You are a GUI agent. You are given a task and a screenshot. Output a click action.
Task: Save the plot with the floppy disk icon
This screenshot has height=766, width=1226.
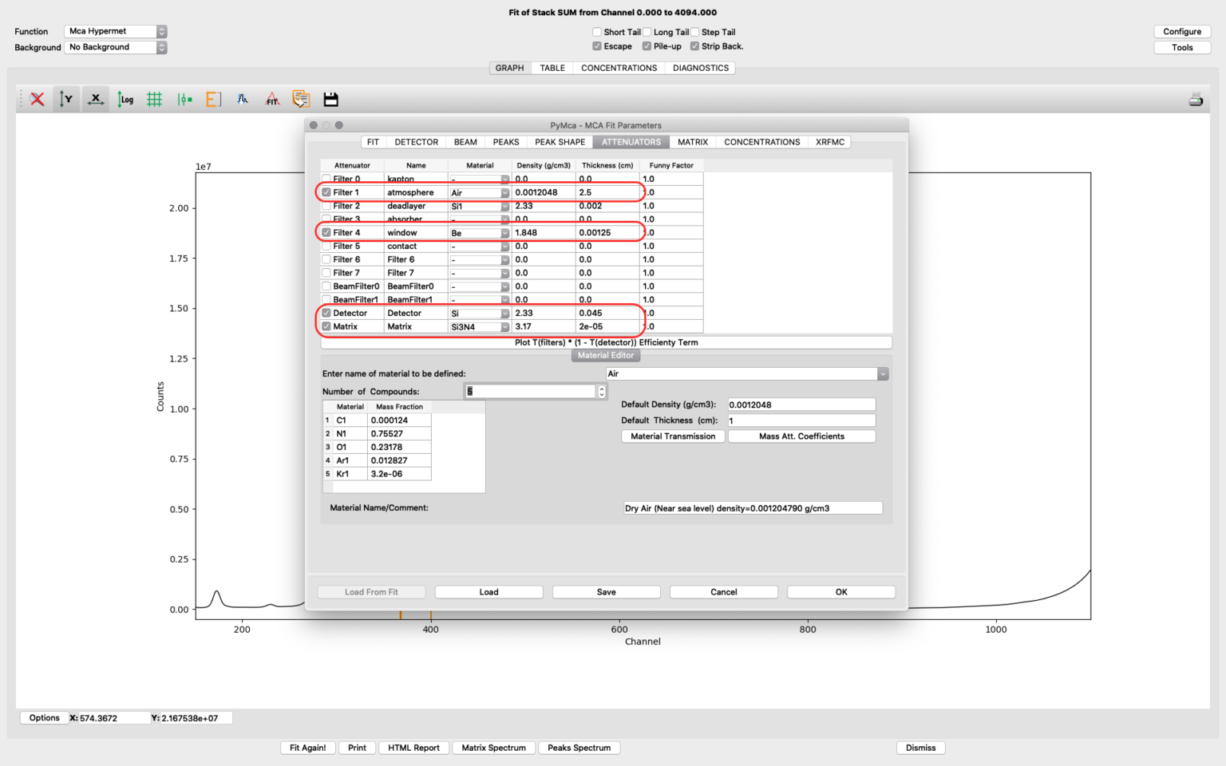pyautogui.click(x=330, y=99)
